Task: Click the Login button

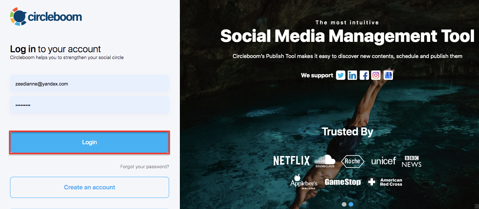Action: click(89, 142)
